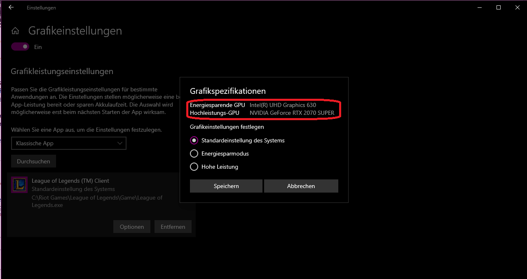
Task: Click the Durchsuchen button
Action: [33, 161]
